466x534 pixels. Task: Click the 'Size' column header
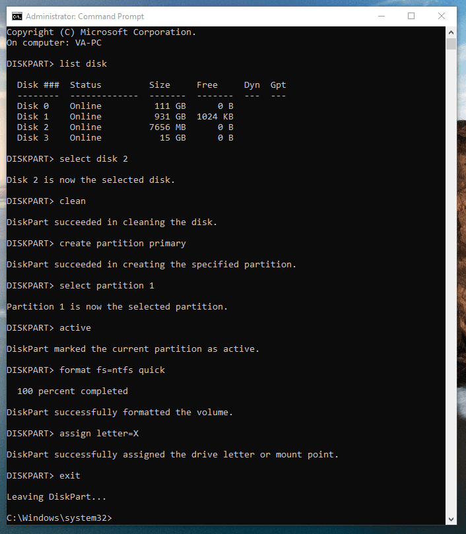pyautogui.click(x=160, y=85)
